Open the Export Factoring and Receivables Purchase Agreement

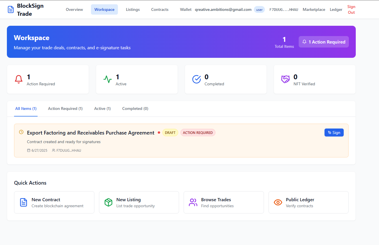tap(91, 133)
